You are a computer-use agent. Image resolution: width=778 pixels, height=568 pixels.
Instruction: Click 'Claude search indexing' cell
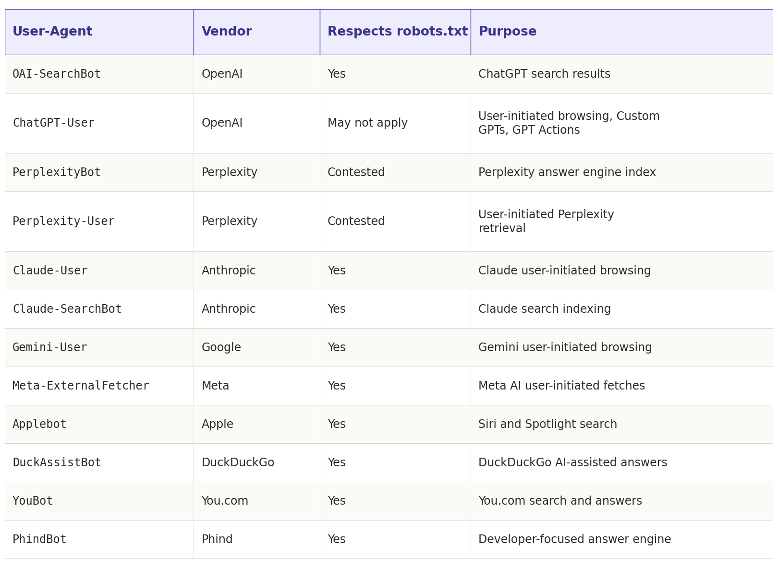pos(622,309)
